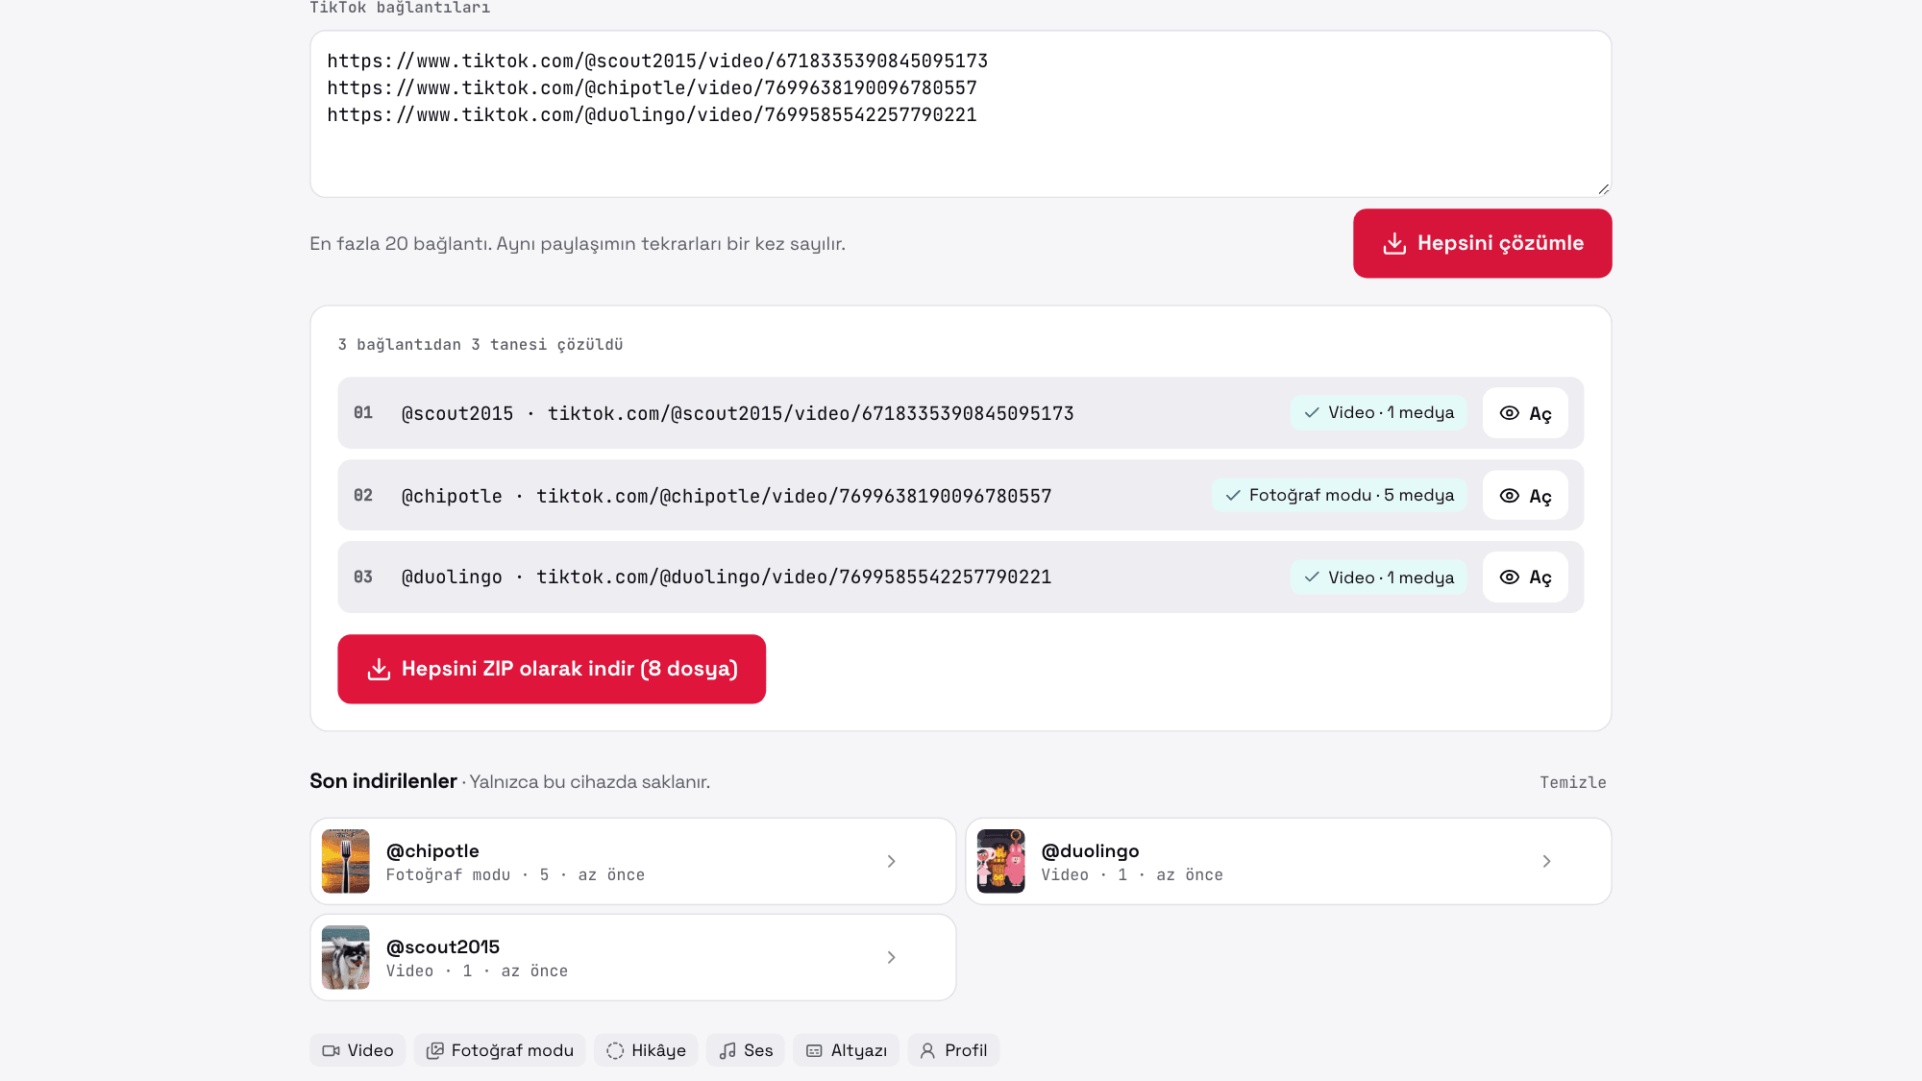Viewport: 1922px width, 1081px height.
Task: Click the eye icon in the @chipotle row
Action: (1510, 496)
